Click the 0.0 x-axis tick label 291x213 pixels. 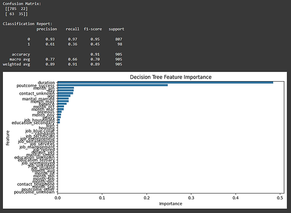pyautogui.click(x=58, y=198)
